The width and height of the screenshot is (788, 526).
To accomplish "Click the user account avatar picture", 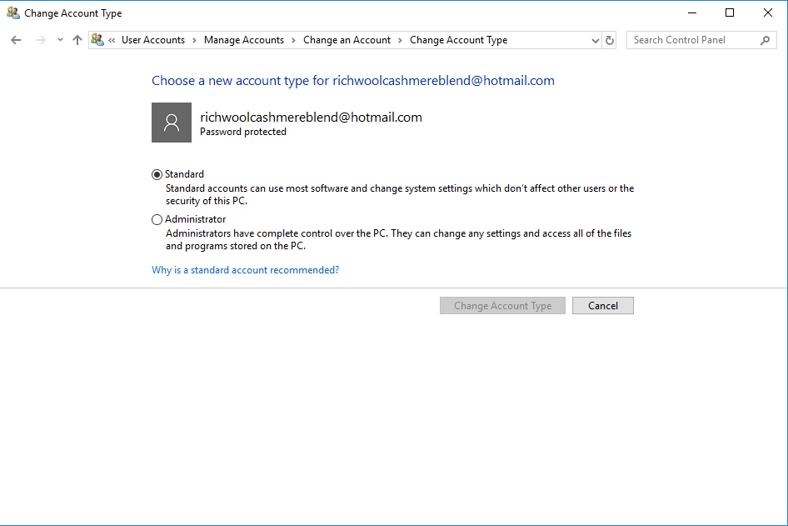I will pyautogui.click(x=171, y=122).
